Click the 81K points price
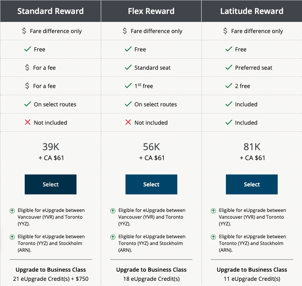The width and height of the screenshot is (302, 286). pyautogui.click(x=252, y=147)
